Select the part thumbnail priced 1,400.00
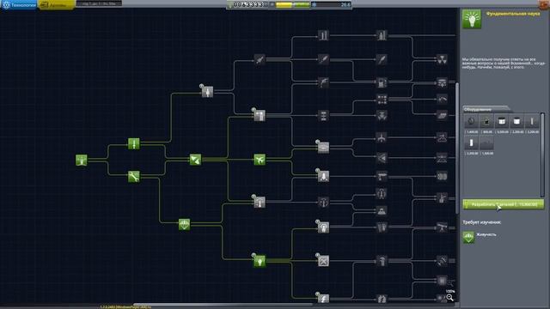550x309 pixels. 472,122
